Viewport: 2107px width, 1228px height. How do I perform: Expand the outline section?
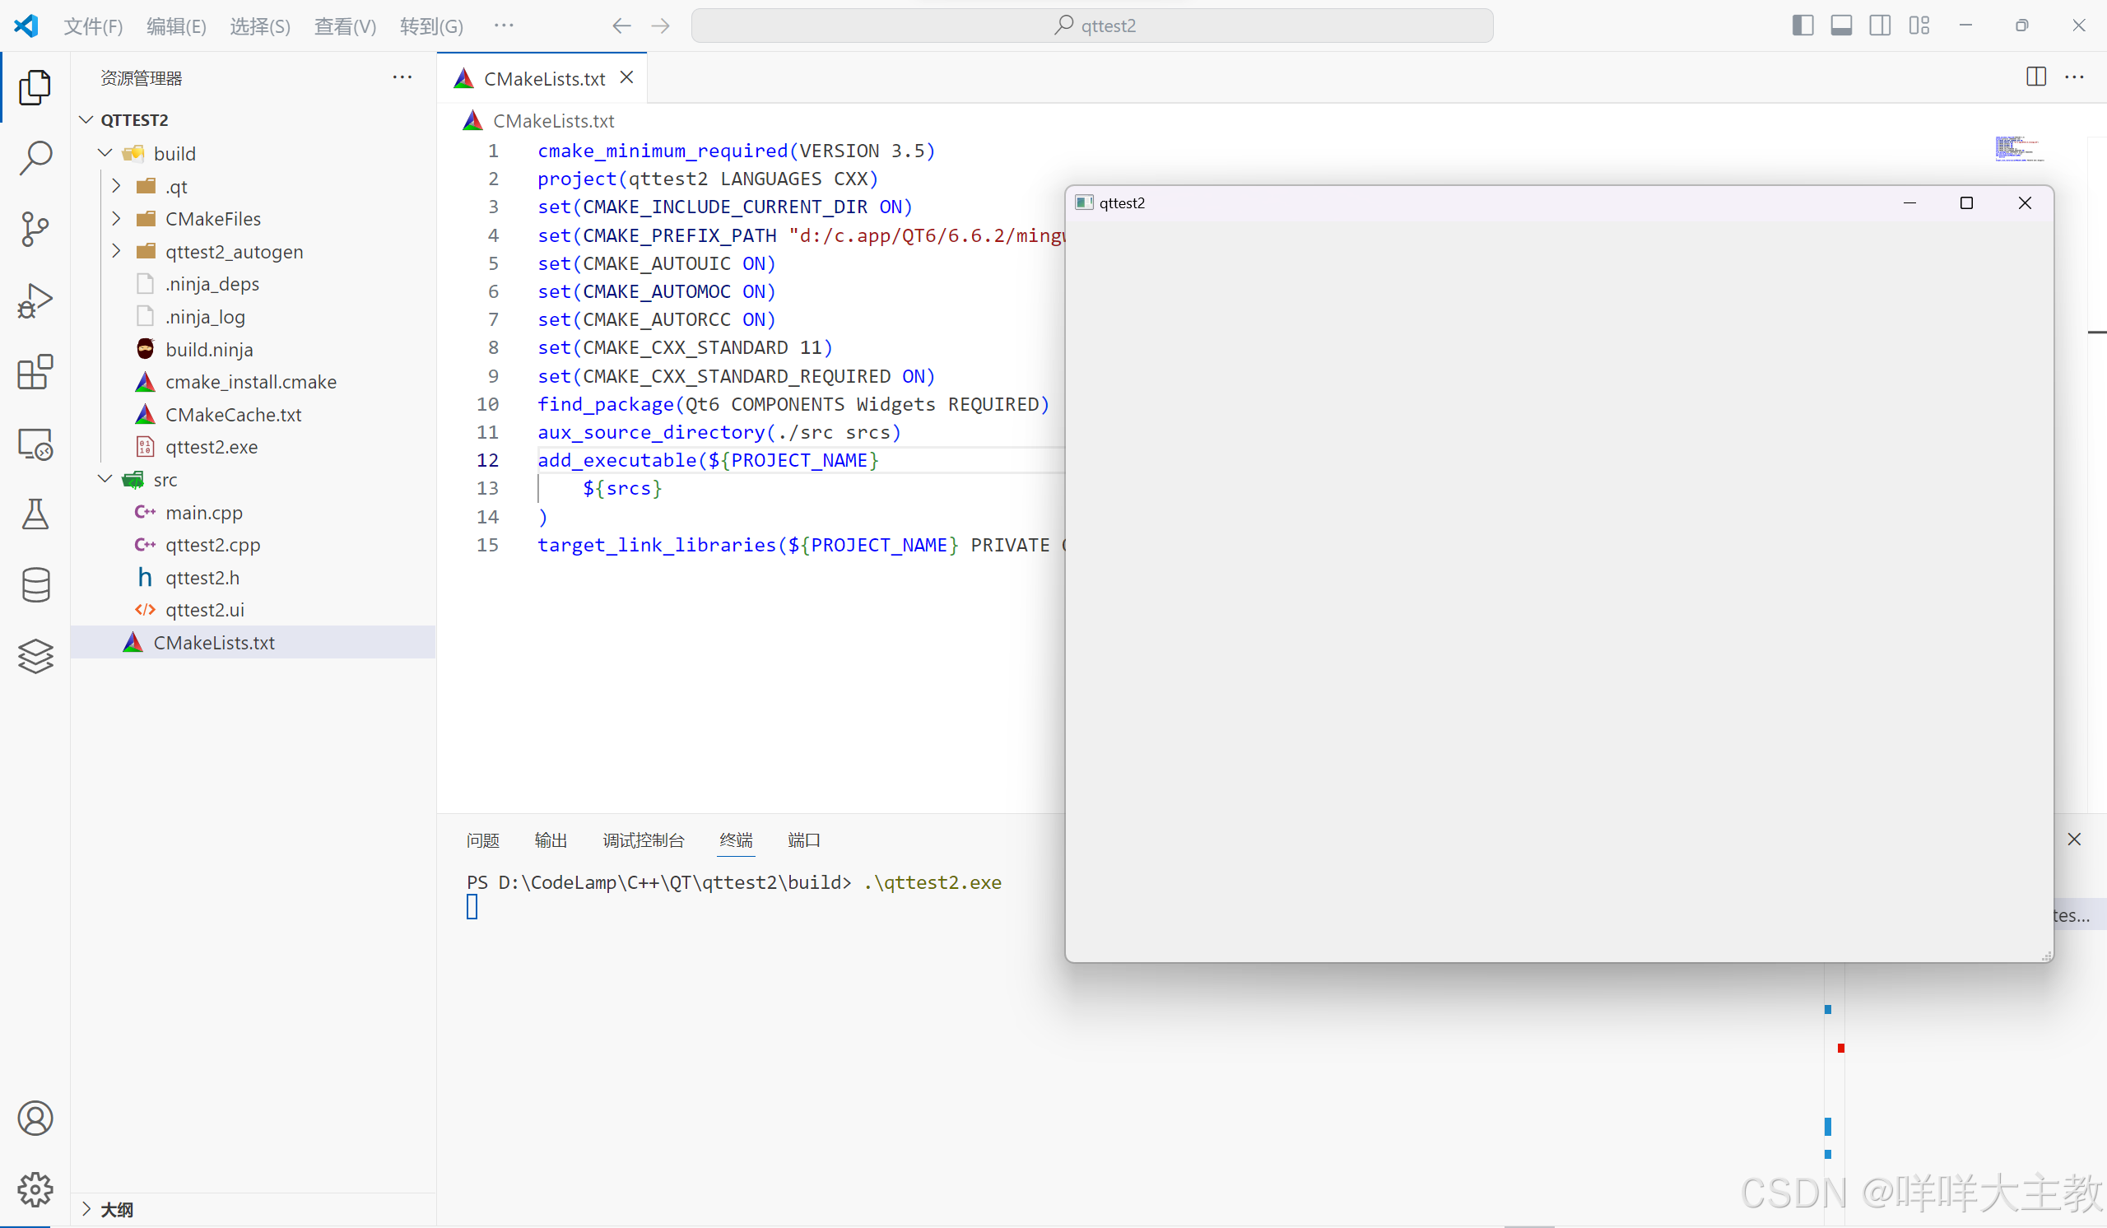[x=86, y=1209]
